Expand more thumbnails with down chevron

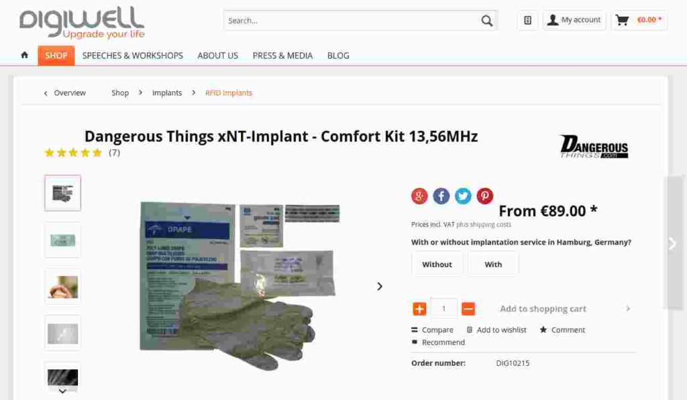coord(62,391)
